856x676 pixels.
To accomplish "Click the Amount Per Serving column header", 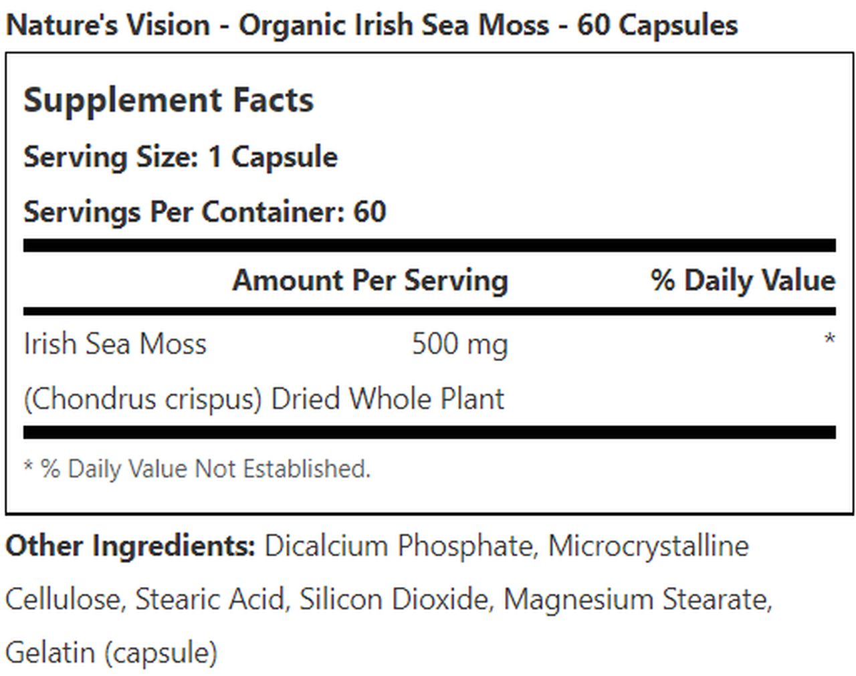I will [x=370, y=280].
